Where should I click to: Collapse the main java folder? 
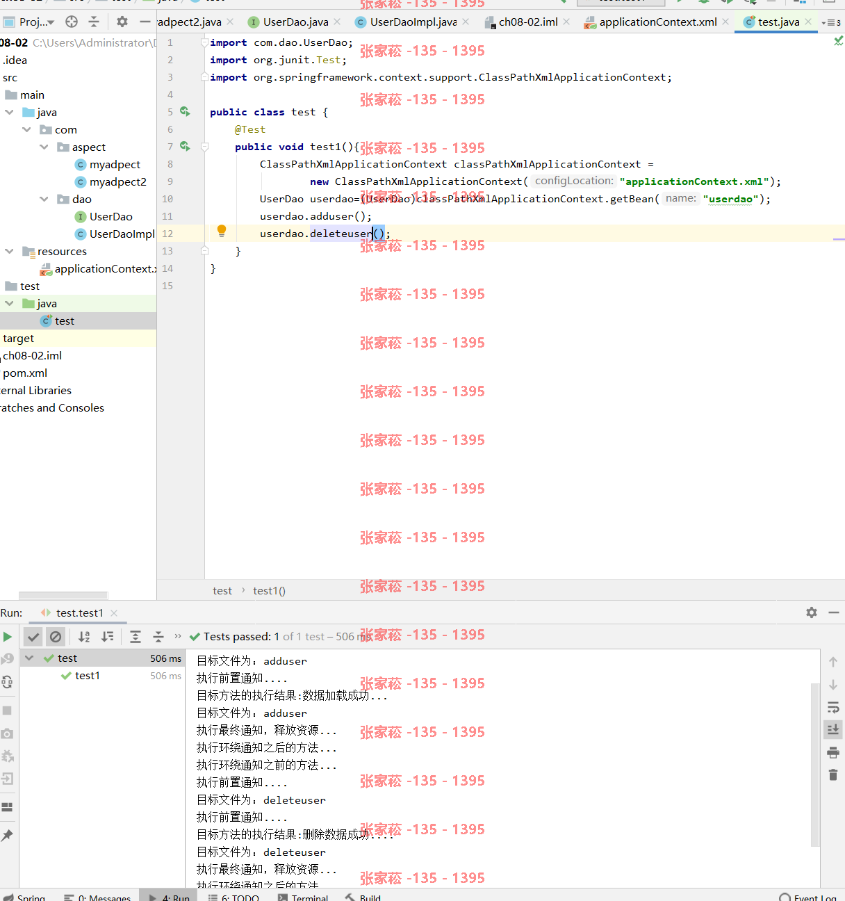pyautogui.click(x=9, y=112)
